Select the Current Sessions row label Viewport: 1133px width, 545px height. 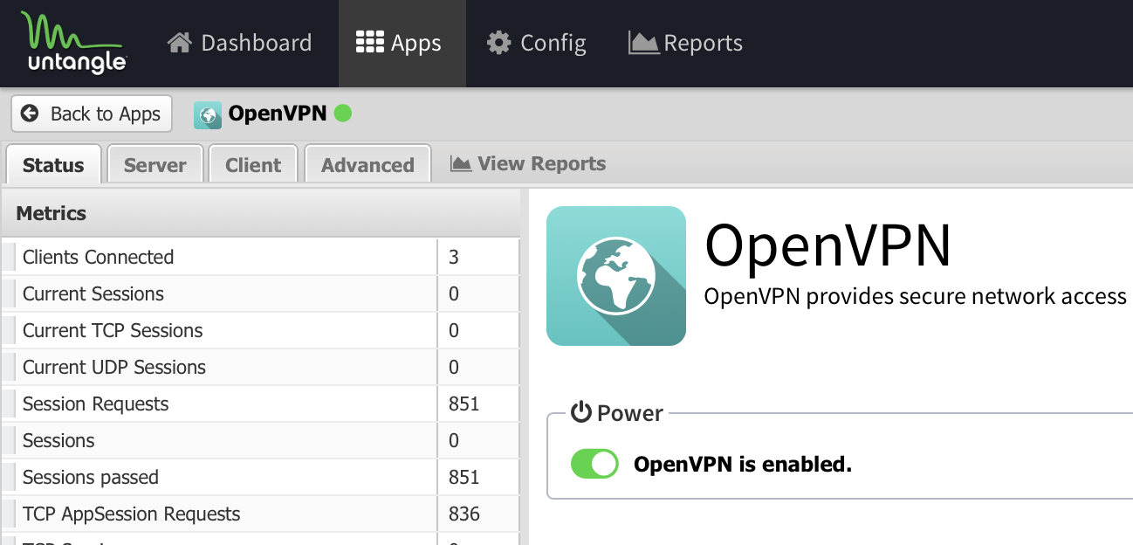(x=93, y=293)
